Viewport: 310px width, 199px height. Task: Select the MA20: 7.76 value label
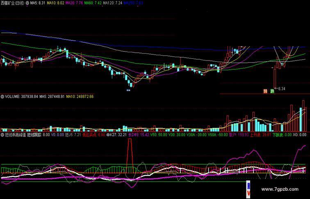click(74, 3)
